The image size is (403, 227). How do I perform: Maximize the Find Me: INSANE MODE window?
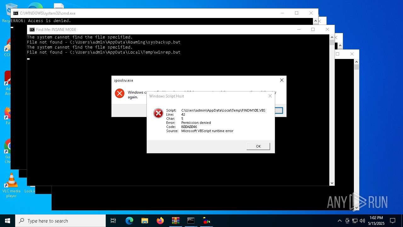coord(313,29)
